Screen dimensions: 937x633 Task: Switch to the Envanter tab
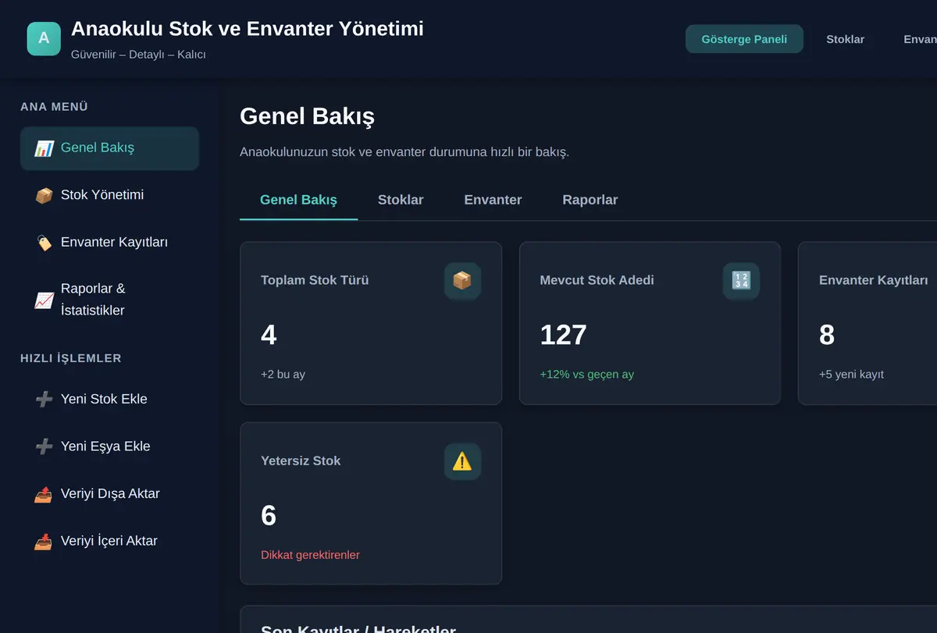click(493, 200)
